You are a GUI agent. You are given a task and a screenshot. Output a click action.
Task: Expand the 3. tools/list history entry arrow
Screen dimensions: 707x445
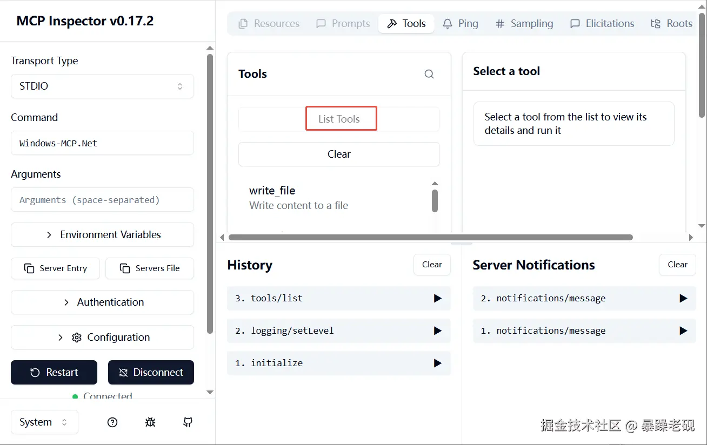[437, 298]
